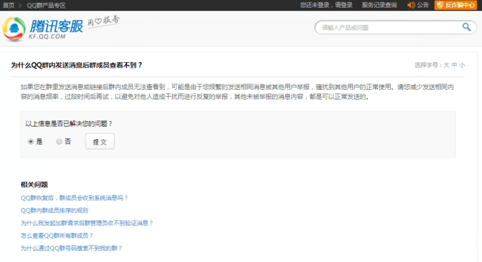Open the 反诈骗中心 button
This screenshot has width=482, height=262.
[456, 5]
